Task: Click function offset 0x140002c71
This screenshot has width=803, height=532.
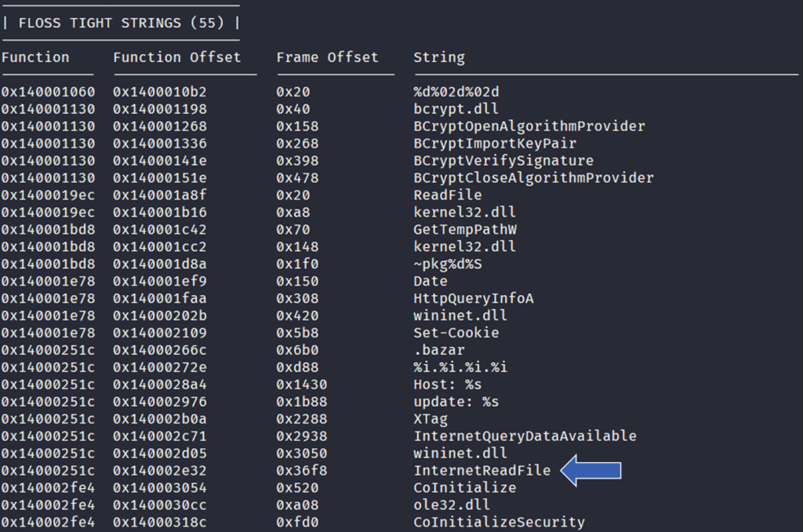Action: [x=160, y=436]
